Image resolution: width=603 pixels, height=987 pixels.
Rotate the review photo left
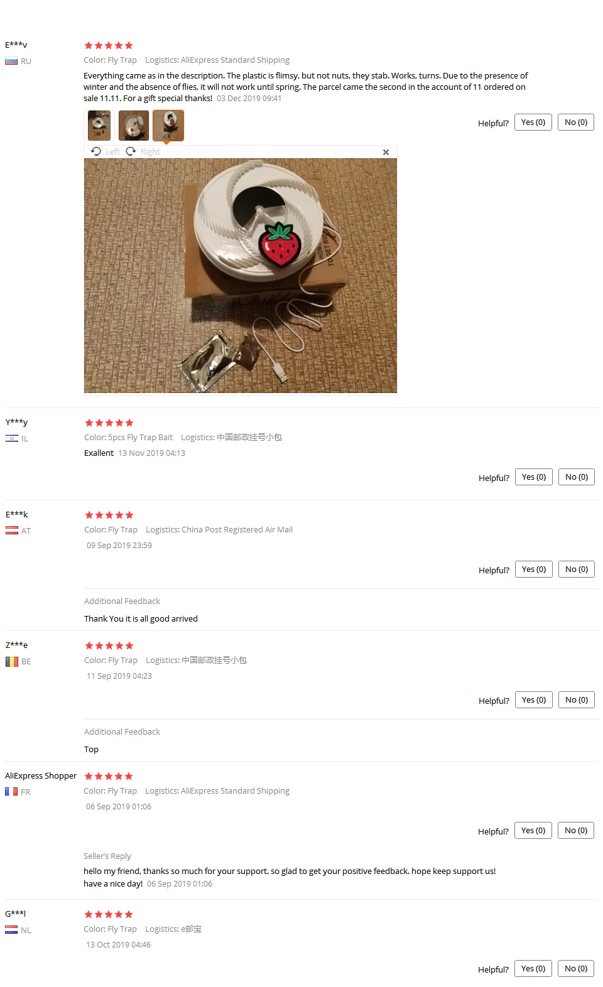point(105,151)
